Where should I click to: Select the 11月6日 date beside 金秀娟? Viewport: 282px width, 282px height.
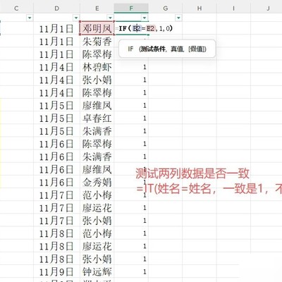(56, 182)
